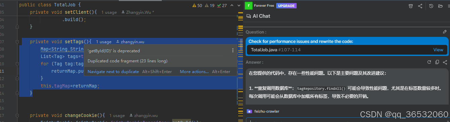450x122 pixels.
Task: Open the folder icon in chat header
Action: [x=441, y=6]
